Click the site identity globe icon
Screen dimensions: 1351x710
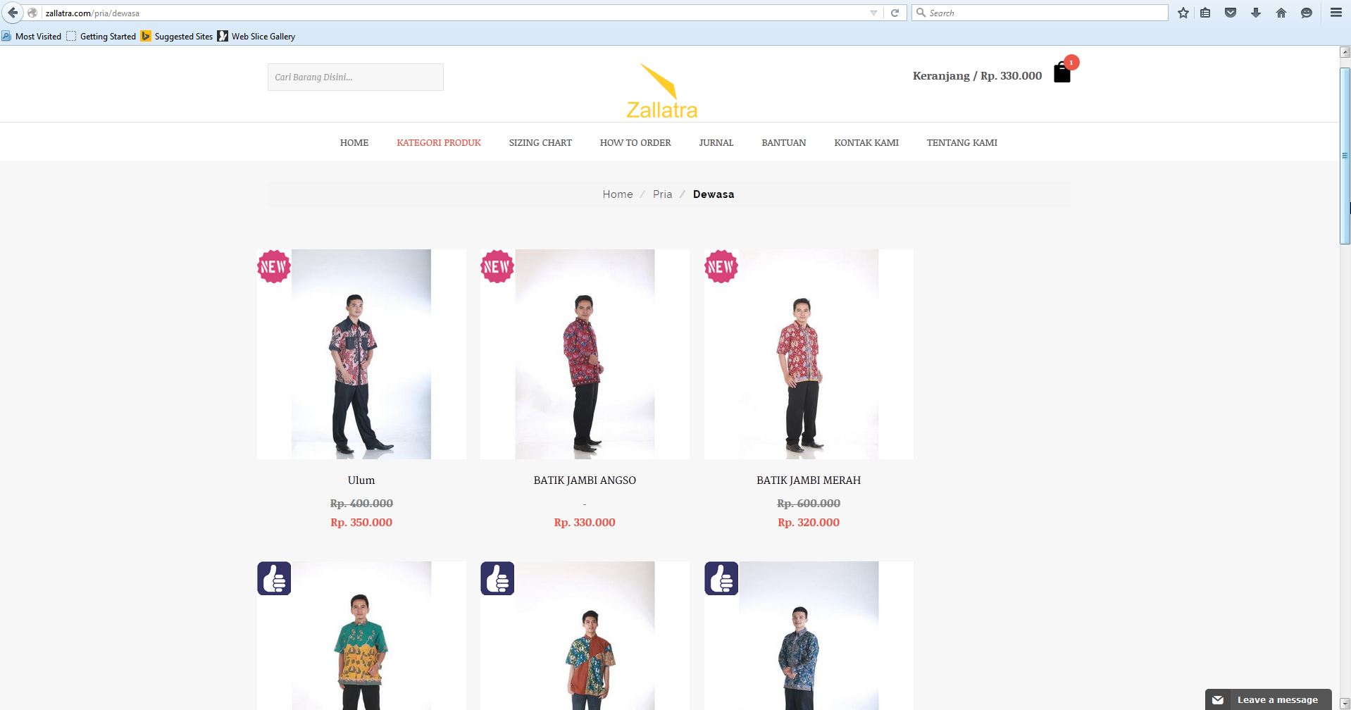32,13
